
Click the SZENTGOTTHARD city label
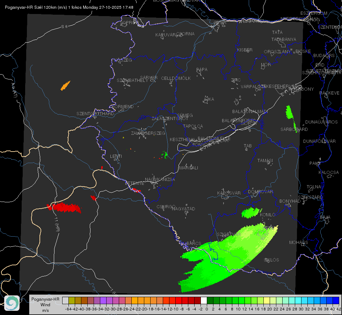pyautogui.click(x=95, y=114)
